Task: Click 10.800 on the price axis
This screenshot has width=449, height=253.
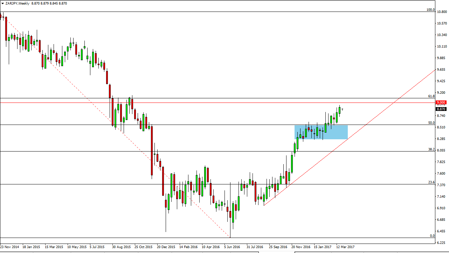Action: pos(442,12)
